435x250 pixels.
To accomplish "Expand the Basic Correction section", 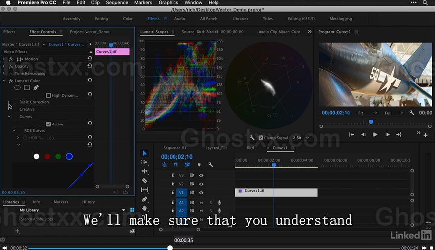I will point(8,102).
